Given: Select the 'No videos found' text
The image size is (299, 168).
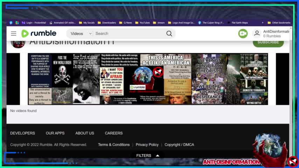Looking at the screenshot, I should pos(23,111).
